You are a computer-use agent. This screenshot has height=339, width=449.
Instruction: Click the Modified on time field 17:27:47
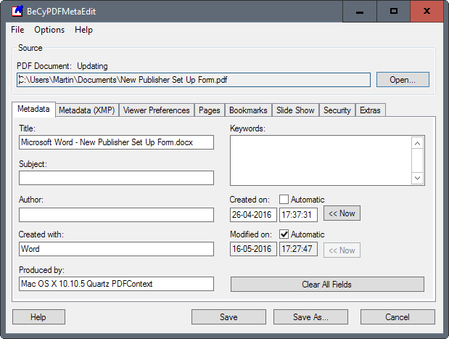pyautogui.click(x=298, y=249)
